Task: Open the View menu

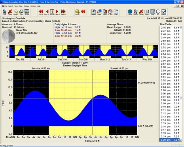Action: point(16,6)
